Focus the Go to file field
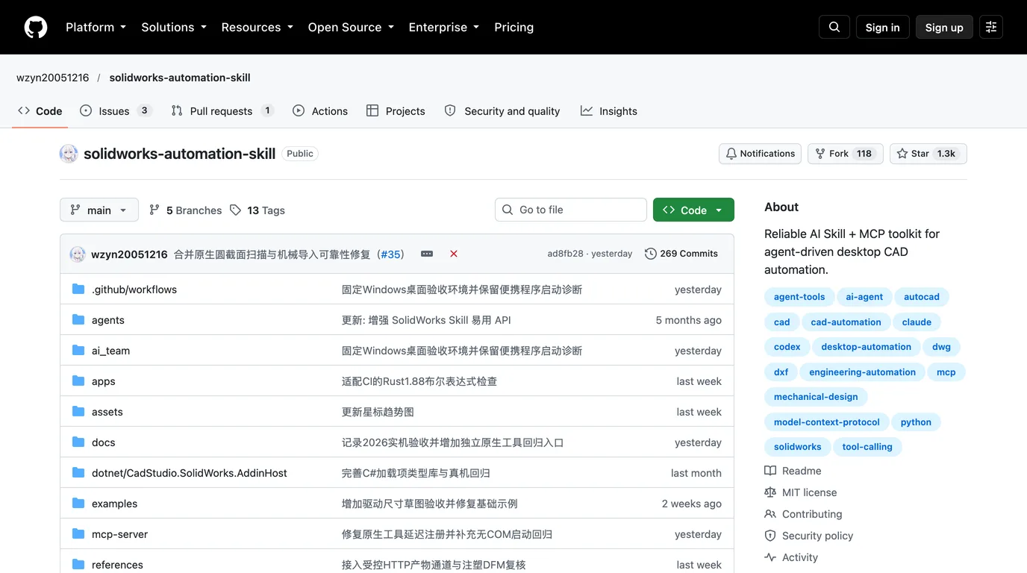Viewport: 1027px width, 573px height. click(571, 210)
